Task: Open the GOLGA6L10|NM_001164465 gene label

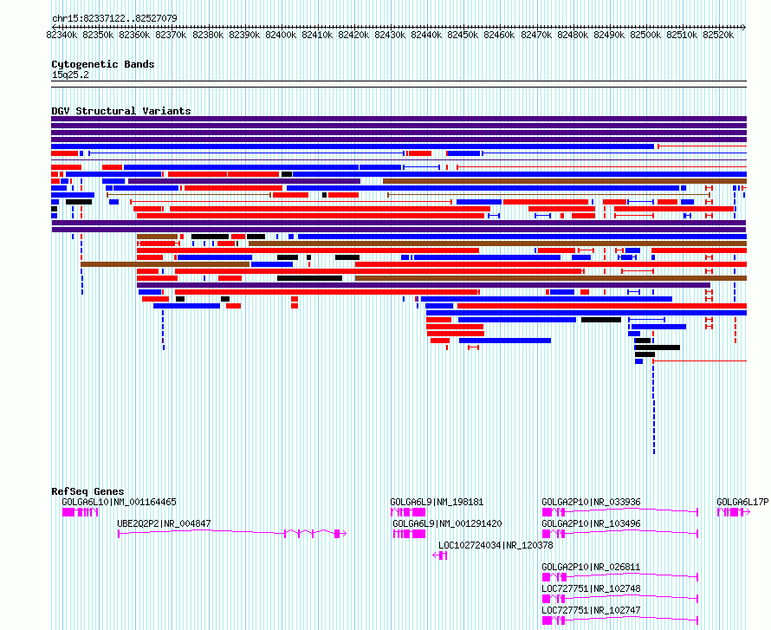Action: (119, 502)
